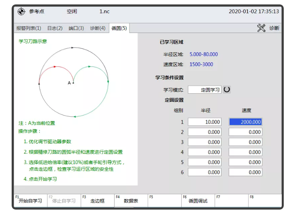Screen dimensions: 295x214
Task: Click the 学习刀路示意 heading
Action: 33,41
